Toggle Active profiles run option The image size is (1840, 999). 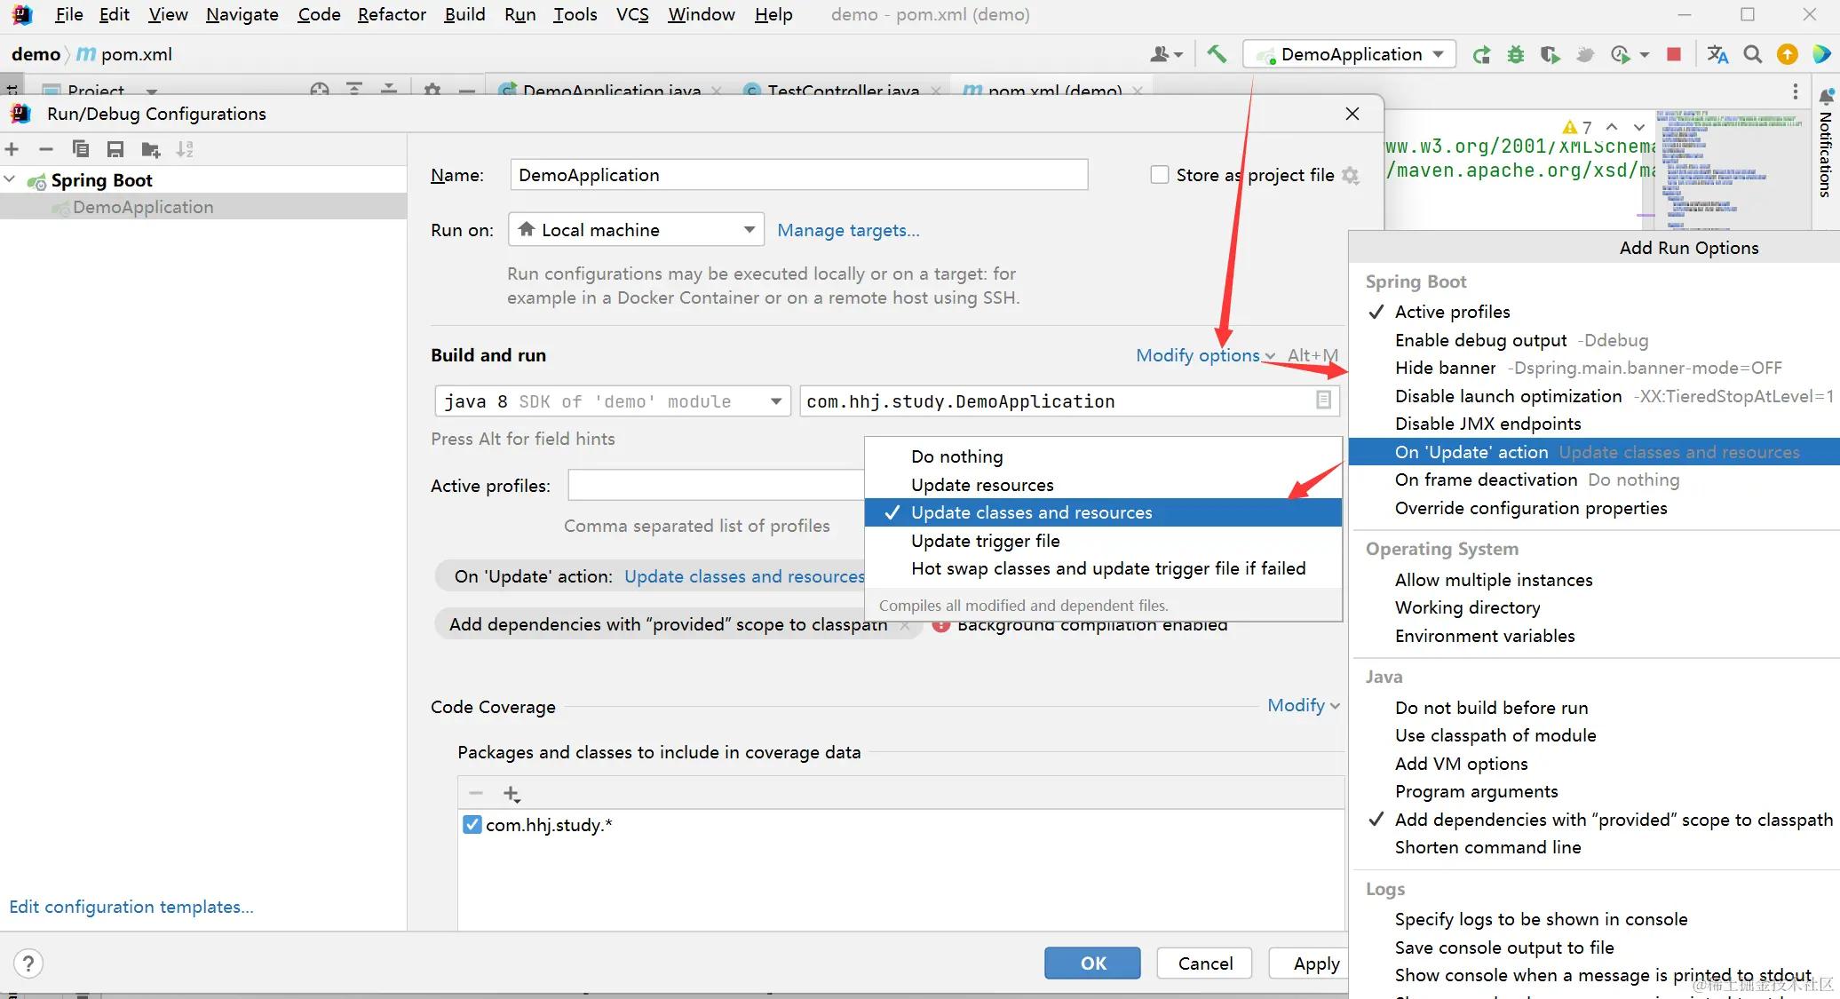tap(1452, 312)
